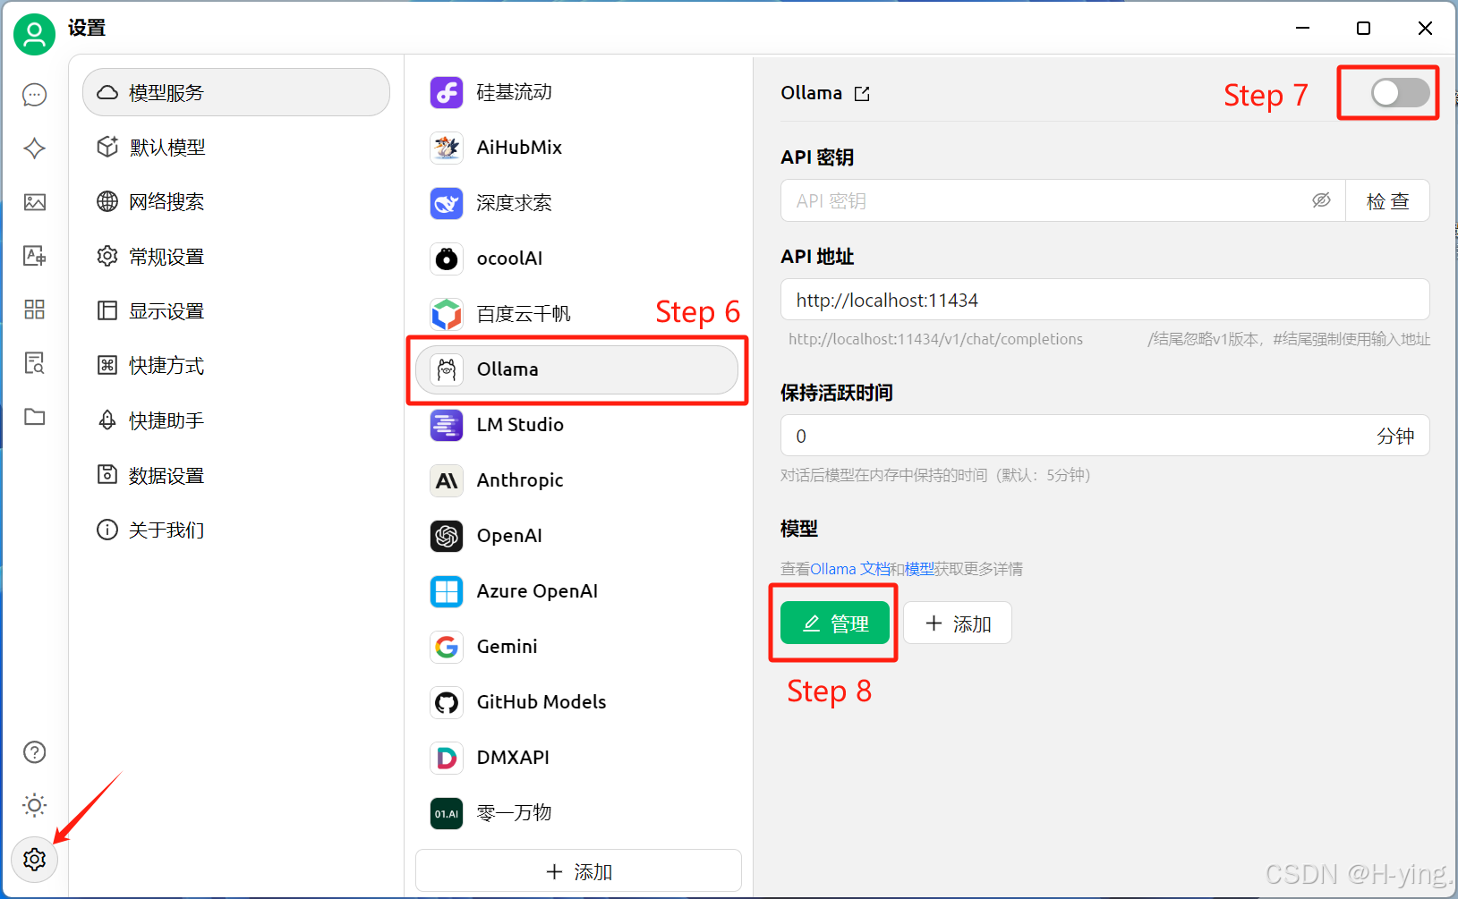Viewport: 1458px width, 899px height.
Task: Click the ocoolAI provider logo
Action: 447,259
